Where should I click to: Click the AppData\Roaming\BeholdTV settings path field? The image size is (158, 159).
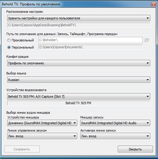79,25
